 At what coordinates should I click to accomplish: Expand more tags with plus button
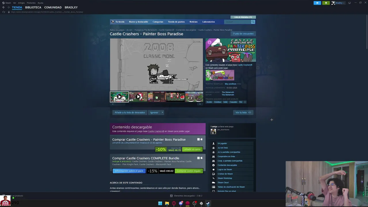coord(245,102)
